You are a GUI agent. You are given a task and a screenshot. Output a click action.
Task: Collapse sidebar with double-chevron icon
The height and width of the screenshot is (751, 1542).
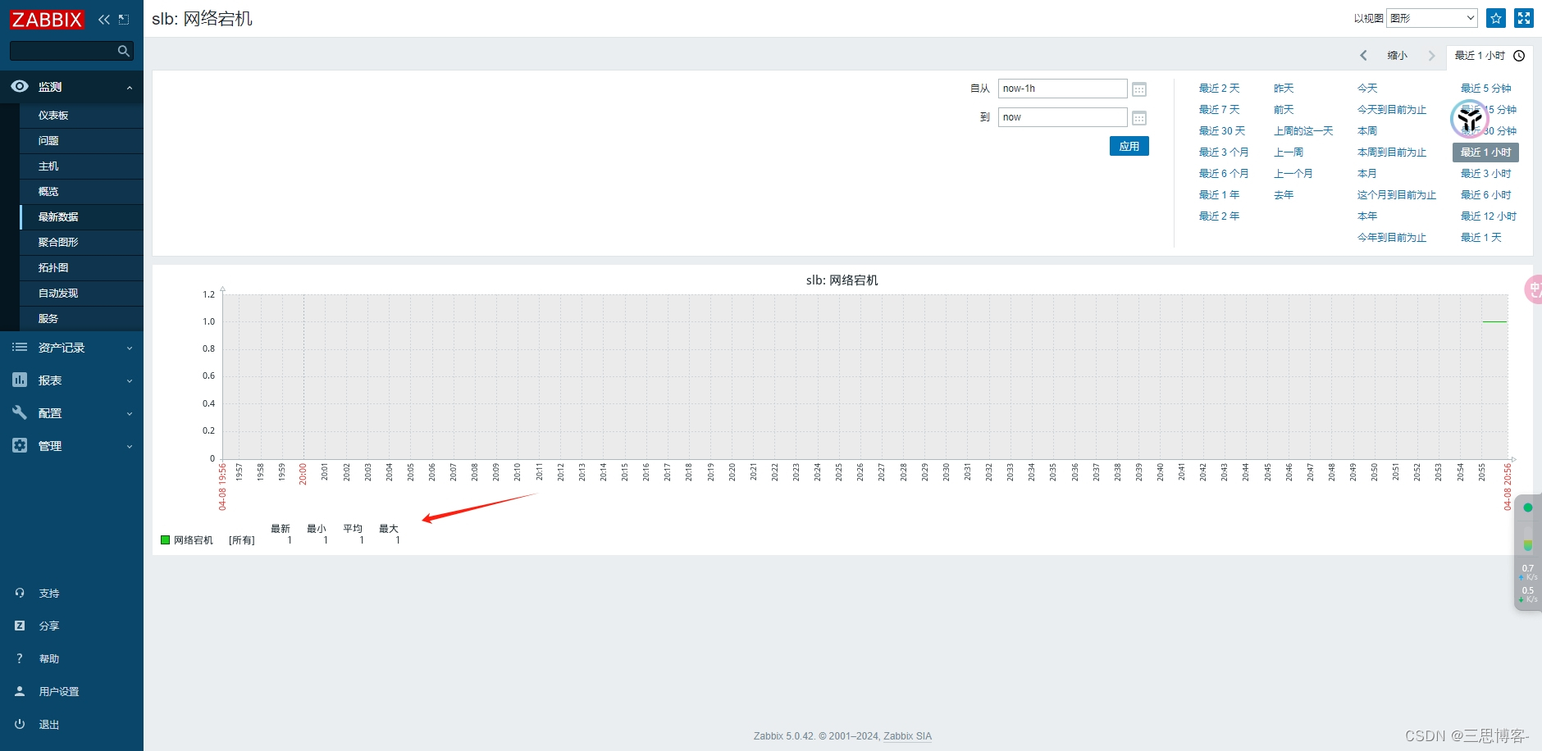click(x=104, y=19)
